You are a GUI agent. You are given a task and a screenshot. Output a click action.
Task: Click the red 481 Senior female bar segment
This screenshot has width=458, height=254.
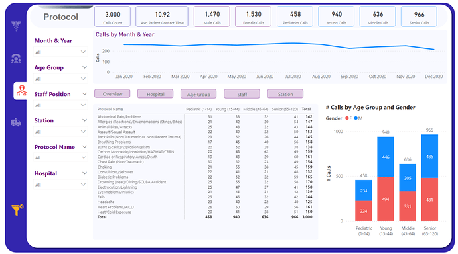[429, 199]
